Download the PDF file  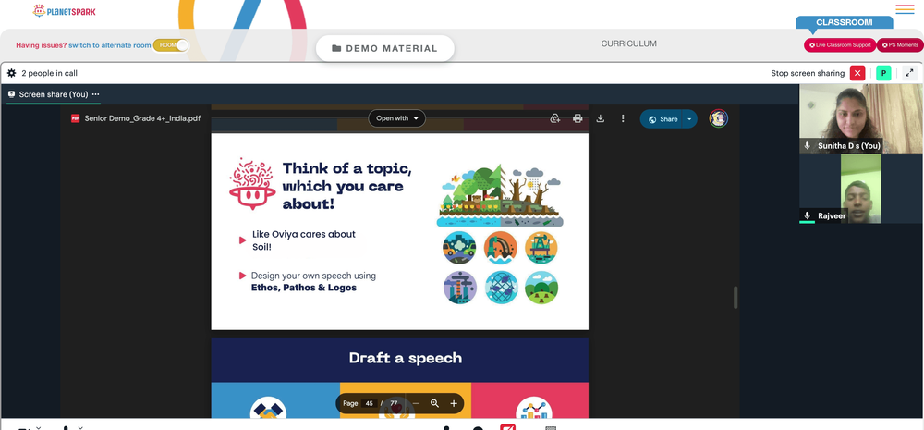[x=600, y=118]
